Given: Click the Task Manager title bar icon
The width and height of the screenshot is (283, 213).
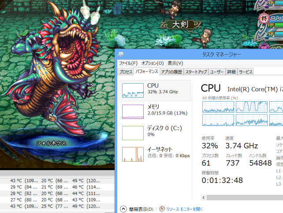Looking at the screenshot, I should click(x=121, y=54).
